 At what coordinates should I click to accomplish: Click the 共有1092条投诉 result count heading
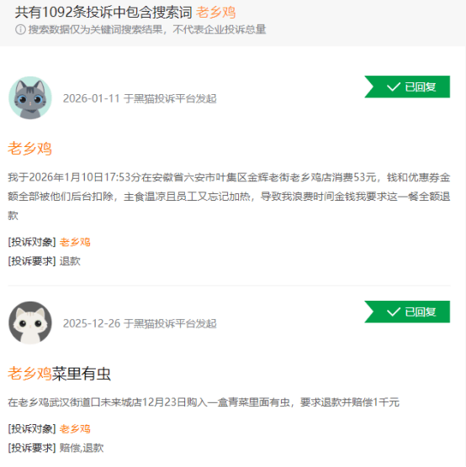[x=103, y=13]
